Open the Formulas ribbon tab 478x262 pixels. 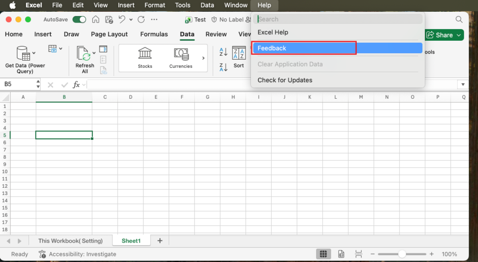[x=154, y=34]
